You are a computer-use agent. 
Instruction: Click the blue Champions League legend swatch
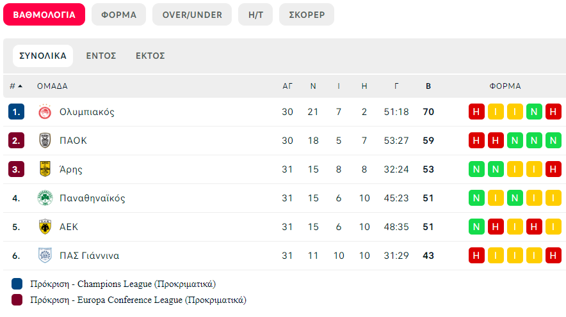(17, 284)
